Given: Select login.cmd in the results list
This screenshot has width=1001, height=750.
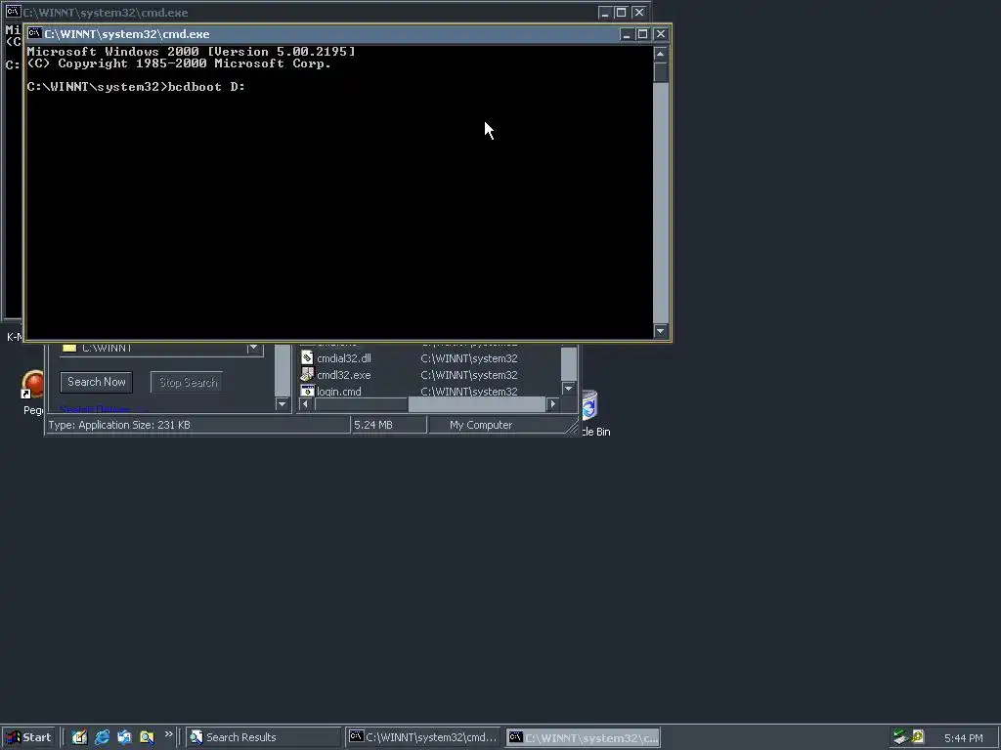Looking at the screenshot, I should (x=338, y=392).
